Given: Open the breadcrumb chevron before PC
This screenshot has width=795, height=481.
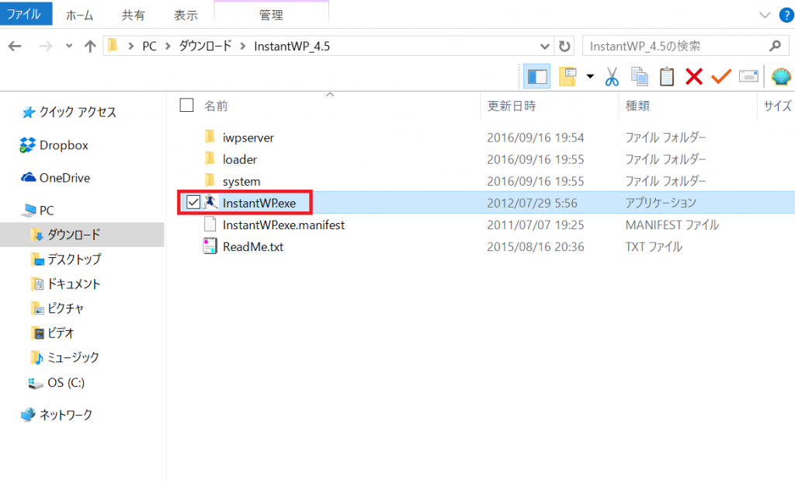Looking at the screenshot, I should coord(130,46).
